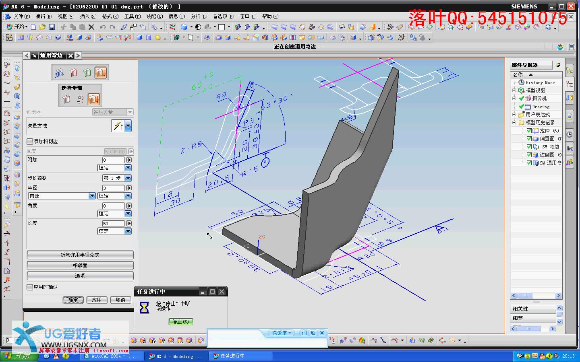The image size is (580, 362).
Task: Open the 恒定 dropdown under 附加
Action: [x=128, y=168]
